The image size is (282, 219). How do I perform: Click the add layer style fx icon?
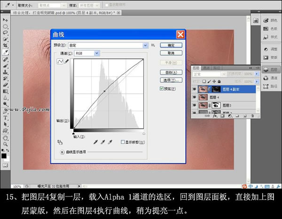[x=215, y=116]
